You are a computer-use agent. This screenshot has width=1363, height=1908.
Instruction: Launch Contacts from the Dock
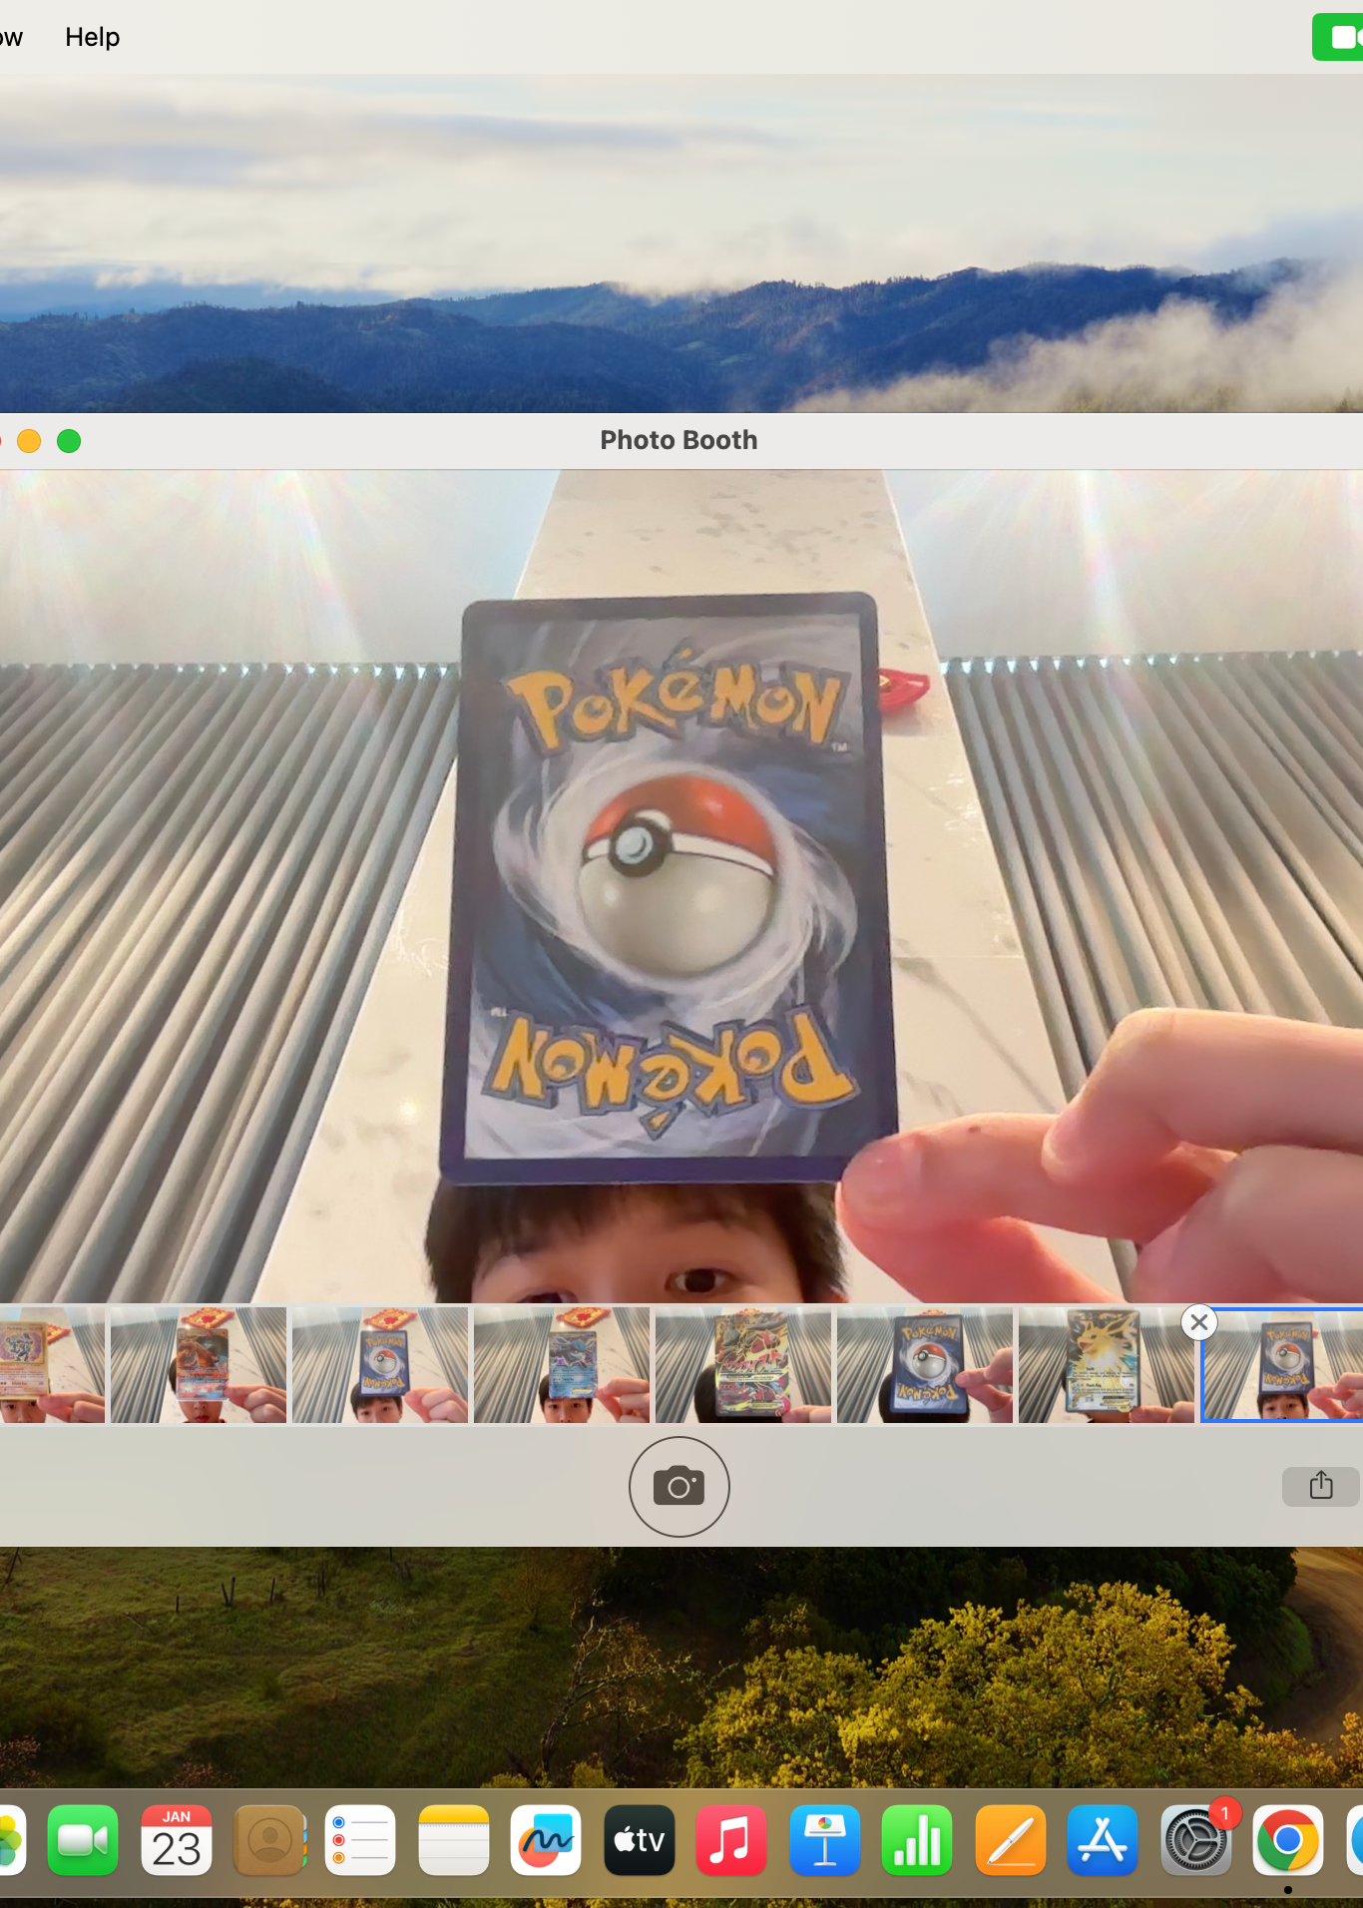point(269,1841)
